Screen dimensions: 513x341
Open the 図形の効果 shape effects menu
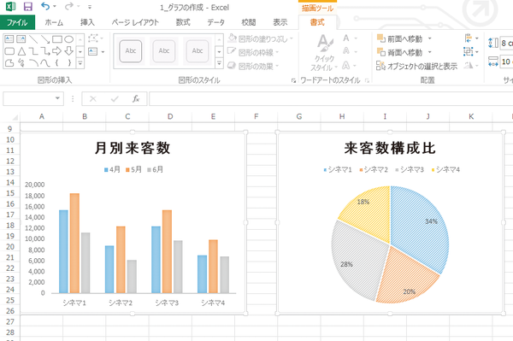tap(253, 66)
